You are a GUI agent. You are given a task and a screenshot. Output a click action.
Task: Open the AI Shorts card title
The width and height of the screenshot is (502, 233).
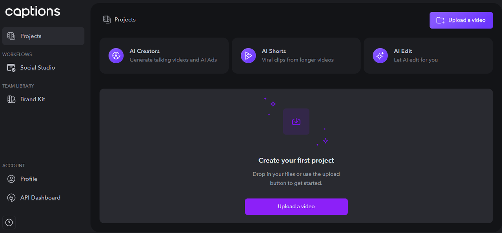click(x=274, y=51)
